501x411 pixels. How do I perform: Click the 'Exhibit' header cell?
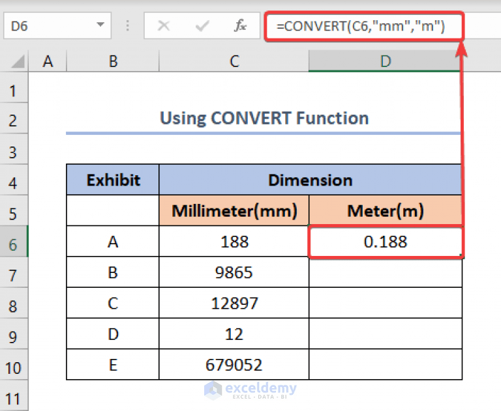[113, 180]
